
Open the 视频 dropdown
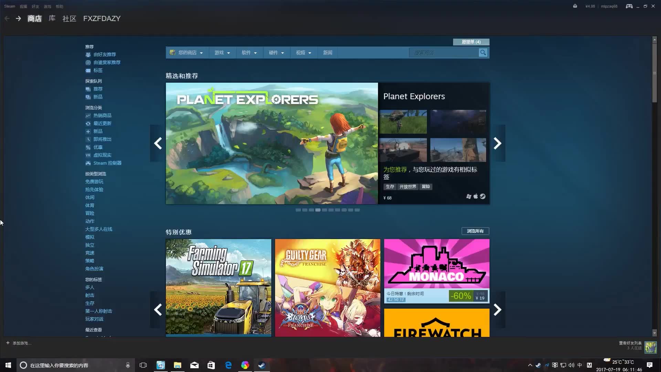[303, 52]
